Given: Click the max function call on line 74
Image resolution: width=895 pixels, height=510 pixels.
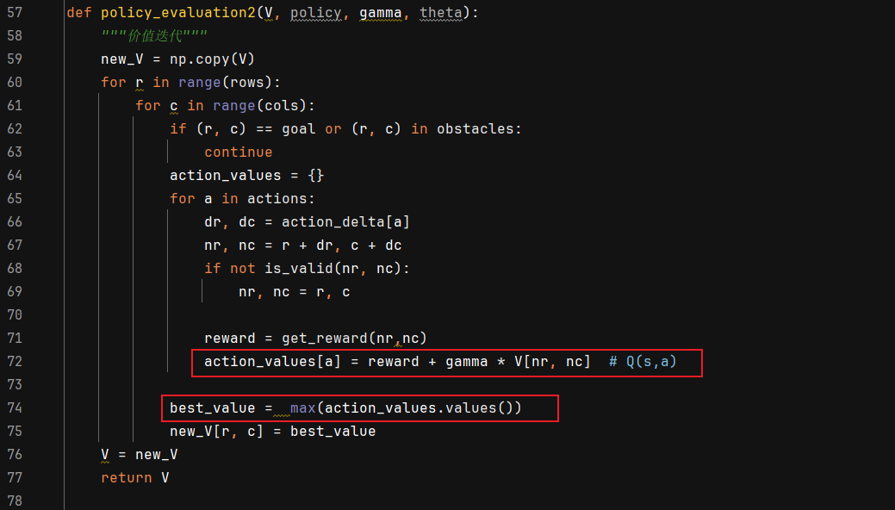Looking at the screenshot, I should pyautogui.click(x=302, y=407).
